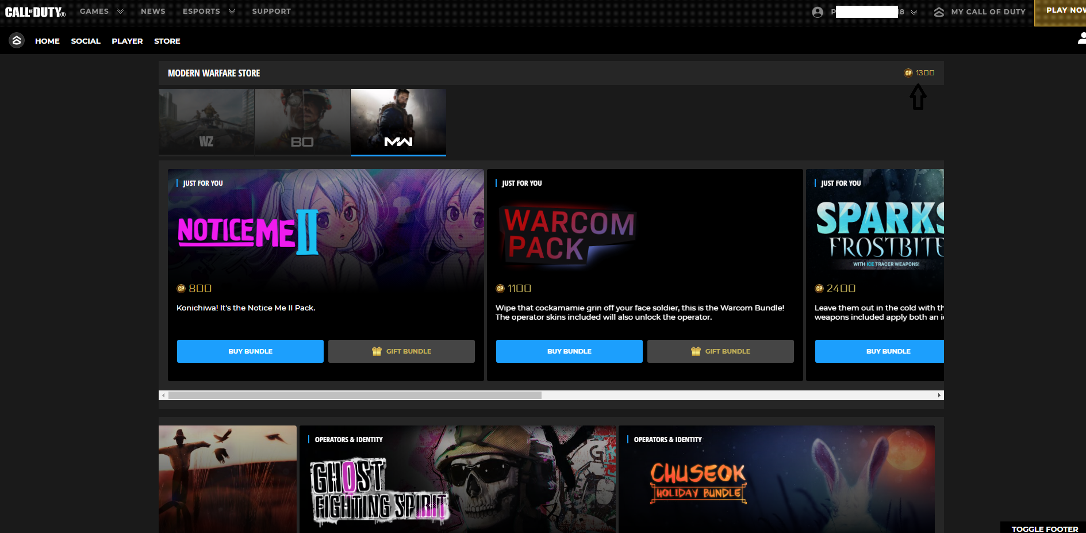1086x533 pixels.
Task: Open the Games dropdown menu
Action: click(102, 11)
